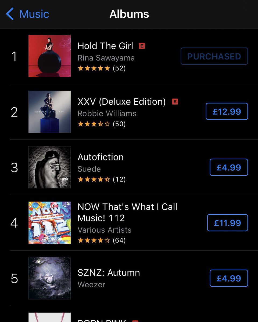Image resolution: width=258 pixels, height=322 pixels.
Task: Select the Hold The Girl title
Action: point(105,46)
